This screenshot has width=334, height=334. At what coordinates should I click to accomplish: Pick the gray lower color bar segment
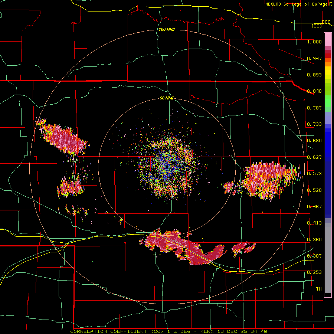328,258
